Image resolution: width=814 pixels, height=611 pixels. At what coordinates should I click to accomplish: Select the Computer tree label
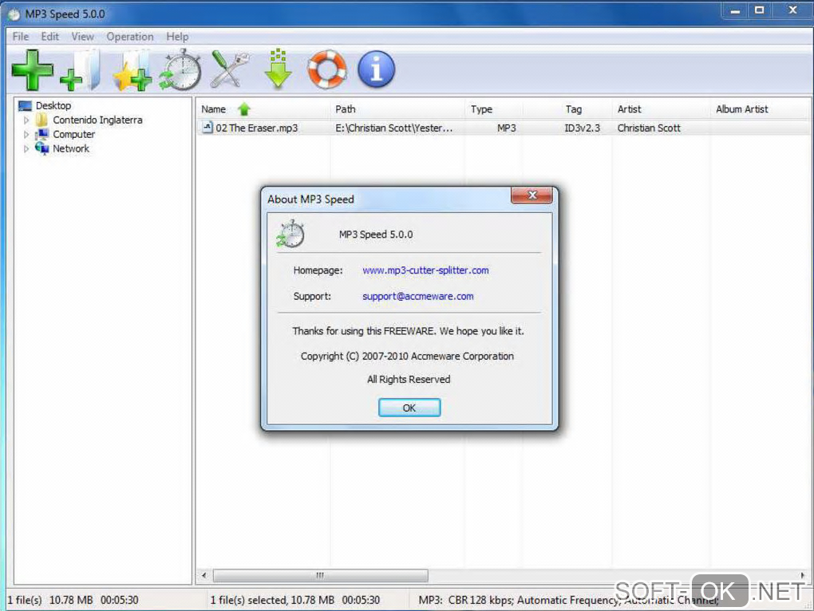[x=73, y=134]
